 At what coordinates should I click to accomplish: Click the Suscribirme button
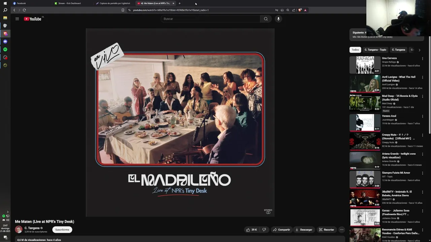coord(62,230)
